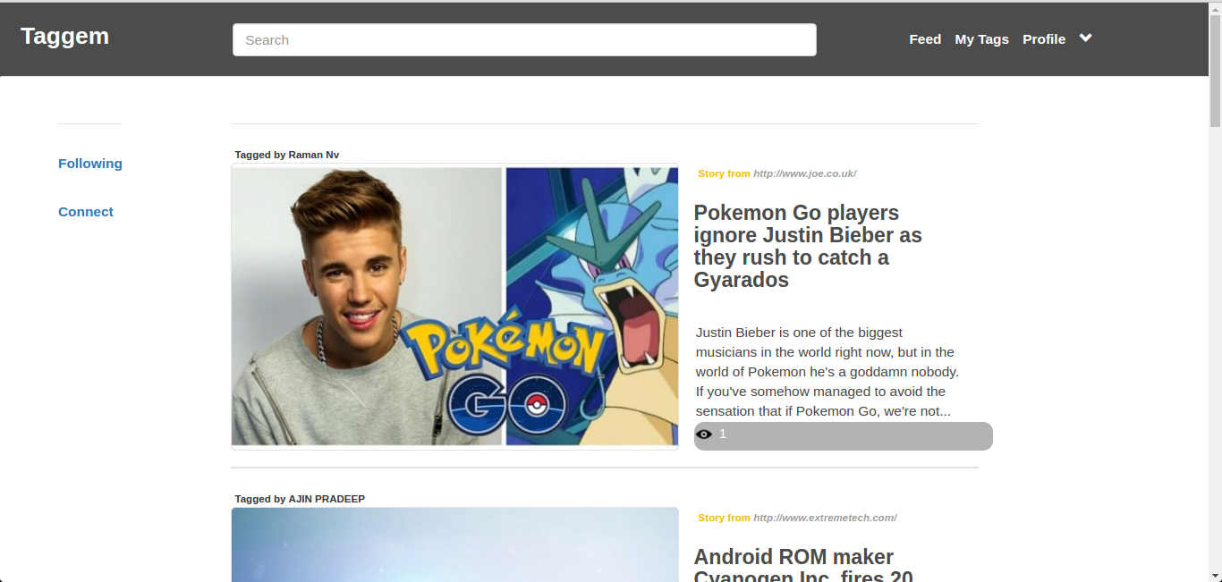Visit the http://www.joe.co.uk/ source link
This screenshot has height=582, width=1222.
click(804, 173)
